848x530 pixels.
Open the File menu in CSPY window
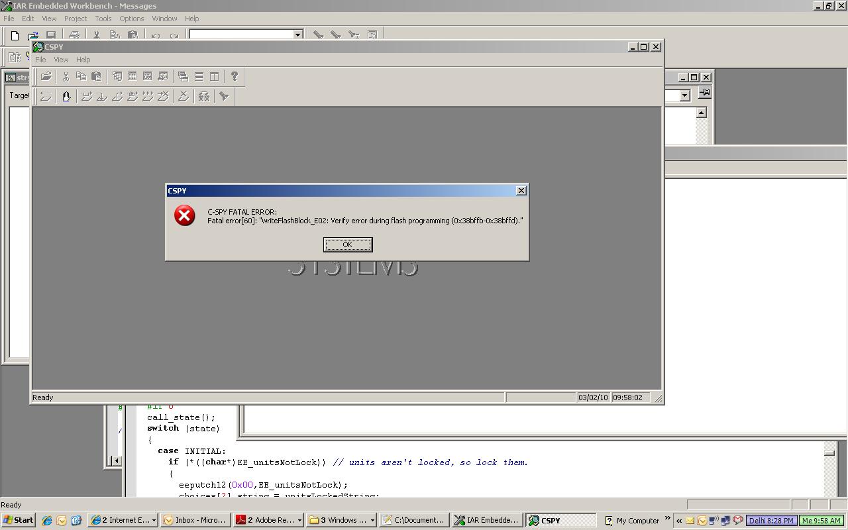[40, 60]
